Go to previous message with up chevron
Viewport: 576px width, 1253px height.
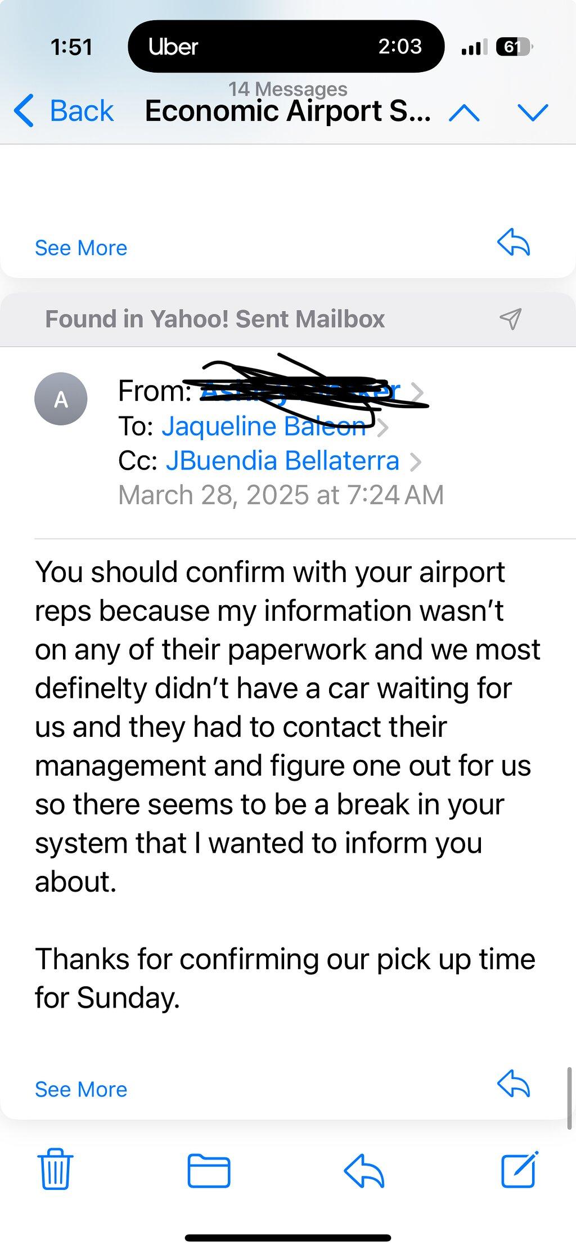click(x=465, y=113)
